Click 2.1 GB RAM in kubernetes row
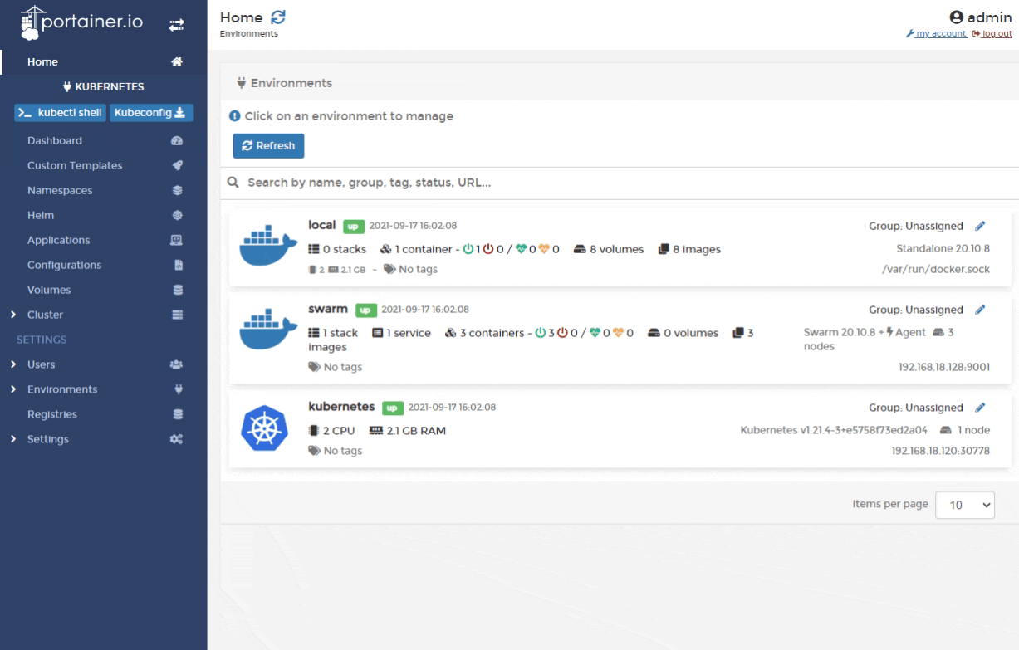 click(x=407, y=430)
